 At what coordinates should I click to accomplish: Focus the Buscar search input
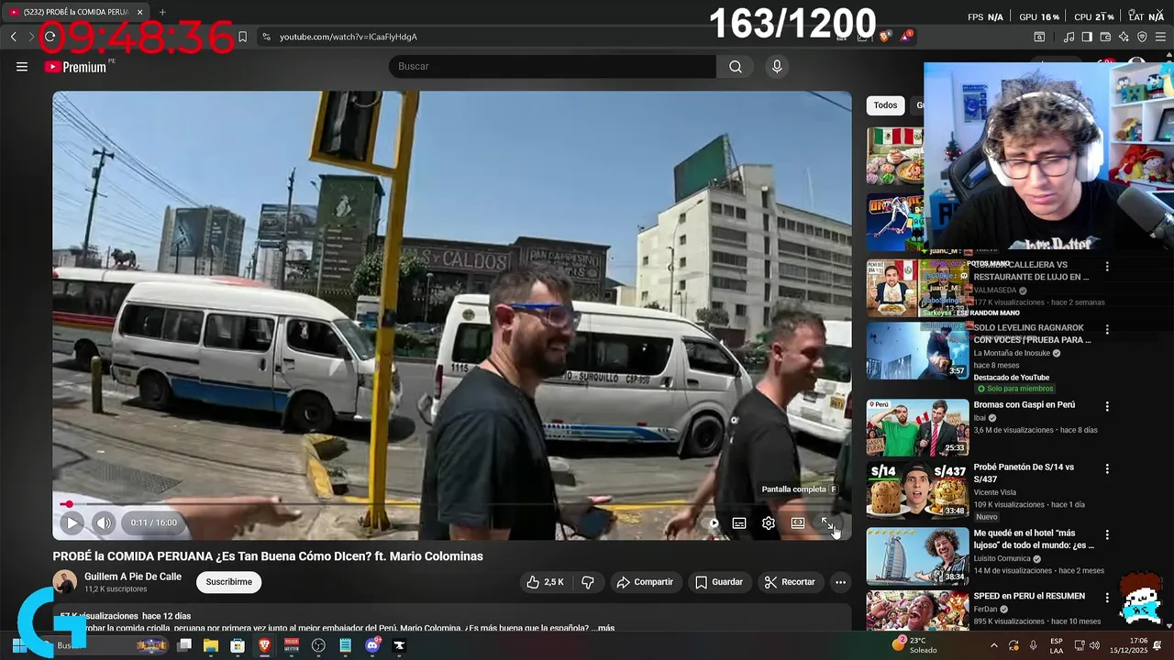click(552, 67)
